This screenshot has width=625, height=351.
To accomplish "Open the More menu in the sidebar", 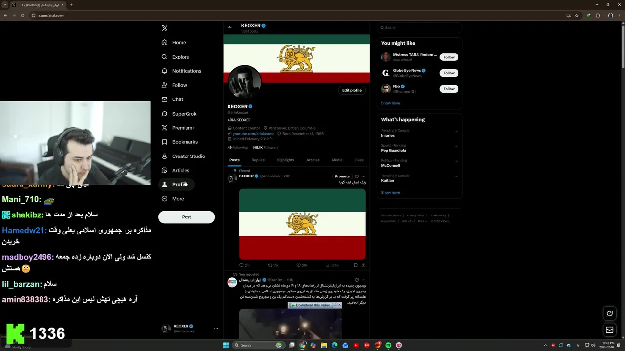I will pos(172,198).
